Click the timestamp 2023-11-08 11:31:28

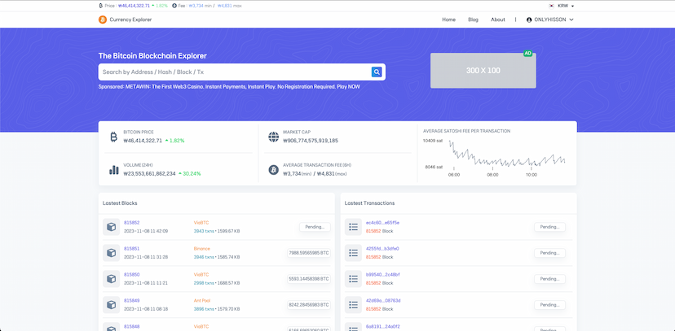[x=145, y=257]
